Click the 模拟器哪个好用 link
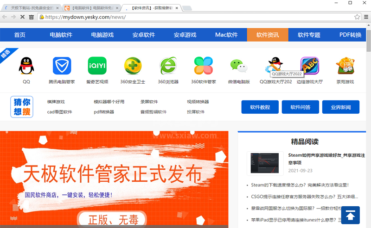 click(x=109, y=102)
